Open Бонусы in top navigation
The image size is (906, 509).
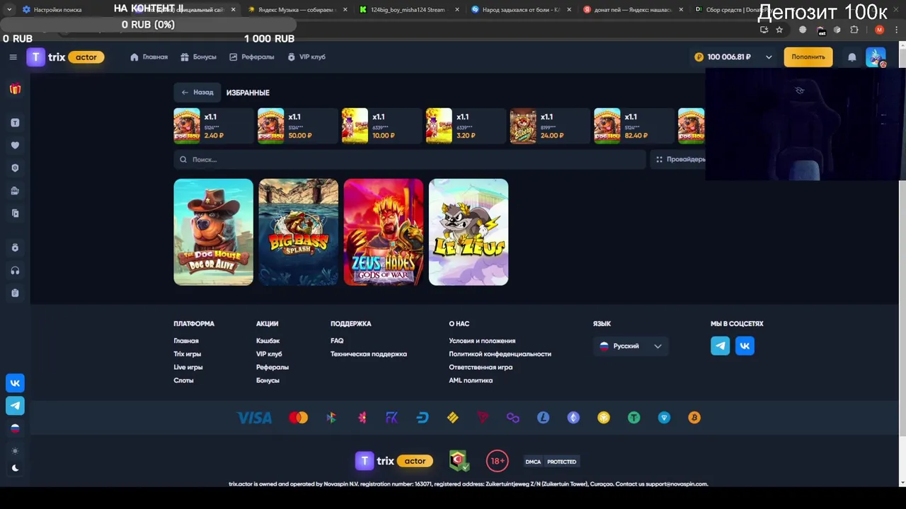coord(198,57)
